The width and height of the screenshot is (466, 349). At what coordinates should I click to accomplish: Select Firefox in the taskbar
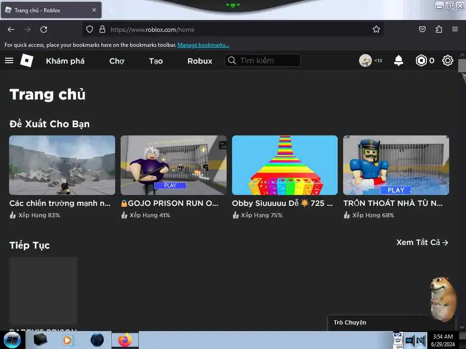click(125, 340)
